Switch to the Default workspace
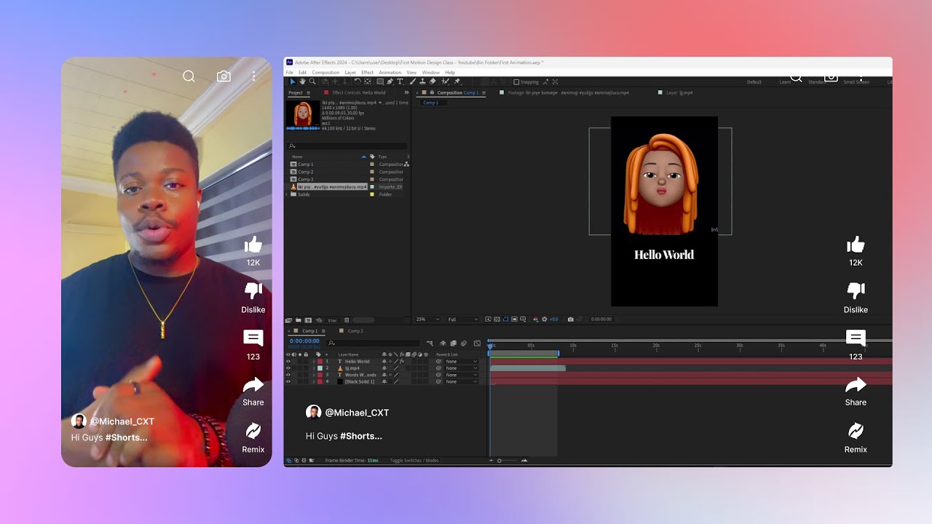The width and height of the screenshot is (932, 524). pos(754,82)
